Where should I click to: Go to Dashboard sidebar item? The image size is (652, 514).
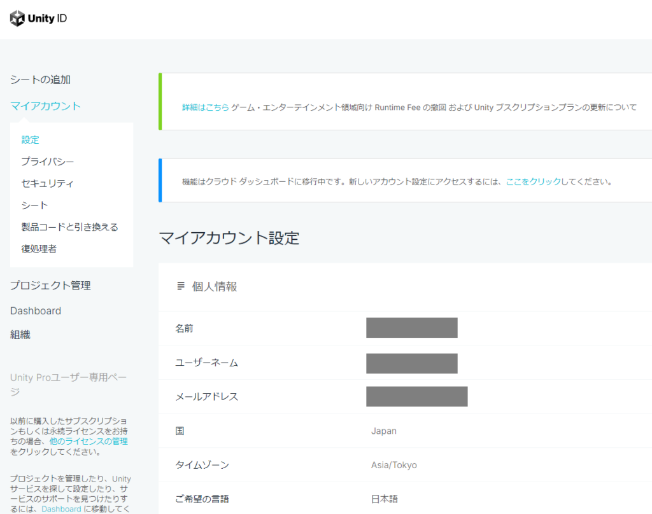36,311
